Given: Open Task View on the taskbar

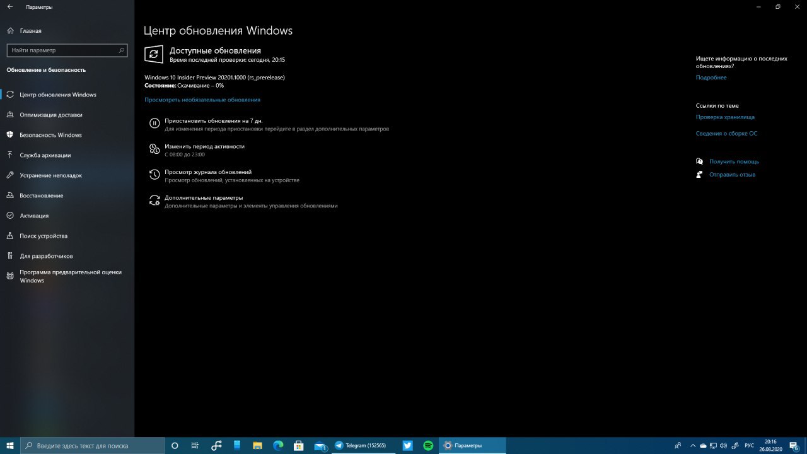Looking at the screenshot, I should pyautogui.click(x=195, y=445).
